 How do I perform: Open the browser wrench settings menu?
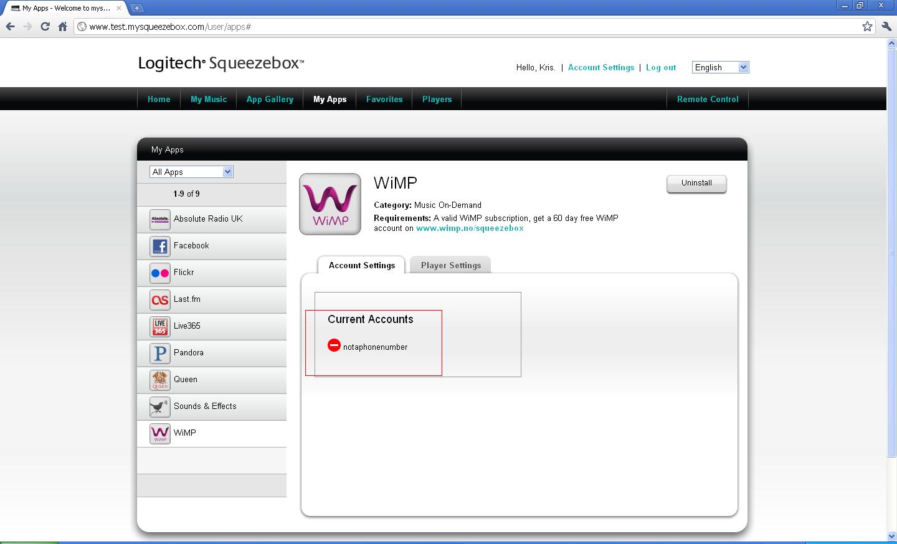886,26
